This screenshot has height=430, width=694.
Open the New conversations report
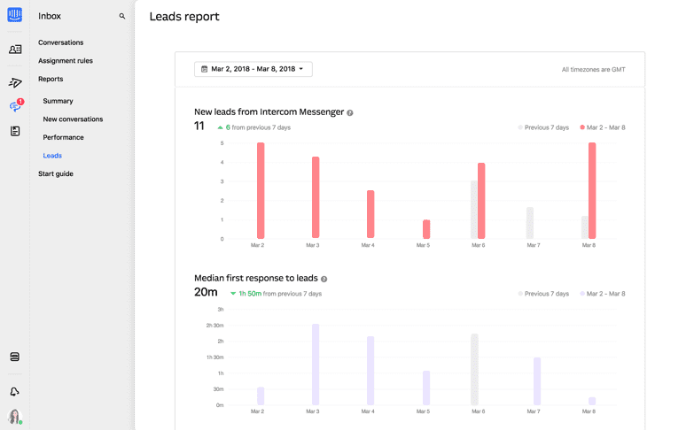pos(73,119)
